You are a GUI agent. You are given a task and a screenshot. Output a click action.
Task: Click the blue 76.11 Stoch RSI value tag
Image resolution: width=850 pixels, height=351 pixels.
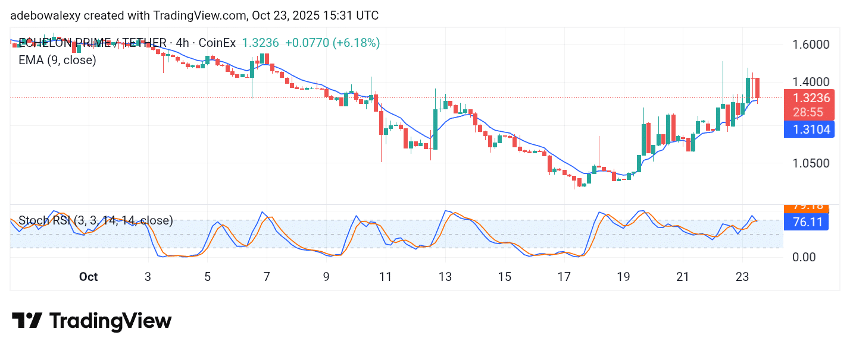808,222
